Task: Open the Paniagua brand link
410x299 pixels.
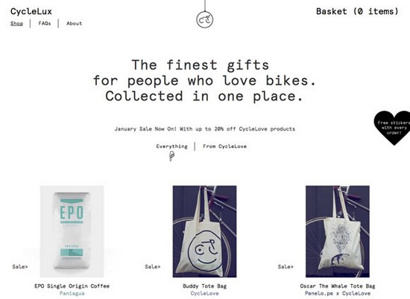Action: (x=72, y=294)
